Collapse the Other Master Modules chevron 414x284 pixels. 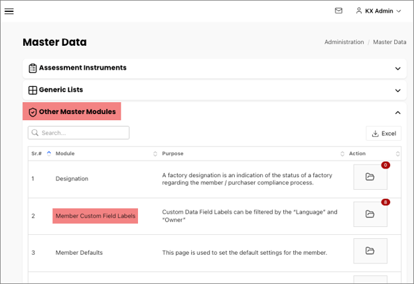click(397, 113)
